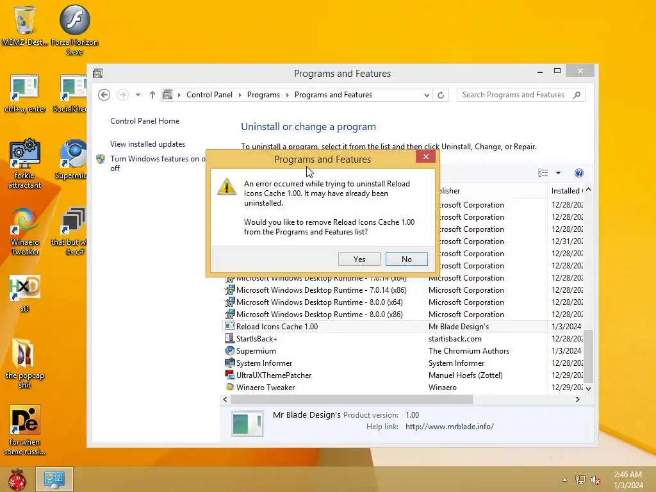
Task: Select Microsoft Windows Desktop Runtime 8.0.0 (x64)
Action: pos(319,302)
